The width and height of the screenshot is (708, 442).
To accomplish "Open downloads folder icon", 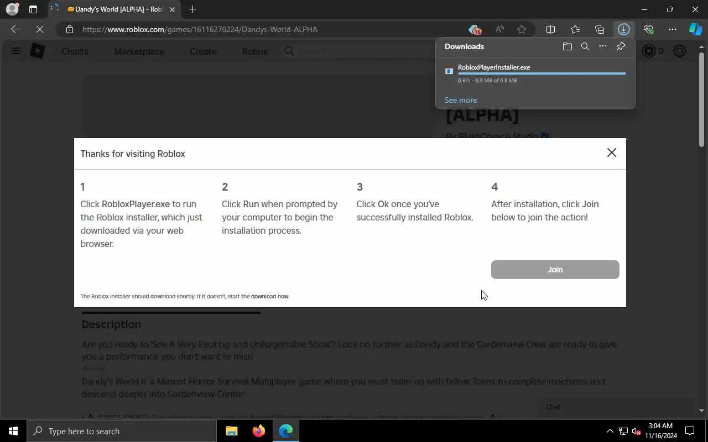I will 568,46.
